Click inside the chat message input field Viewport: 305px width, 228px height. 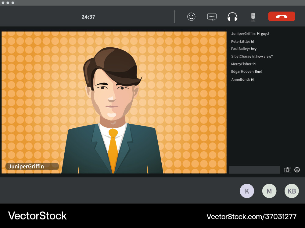[254, 170]
